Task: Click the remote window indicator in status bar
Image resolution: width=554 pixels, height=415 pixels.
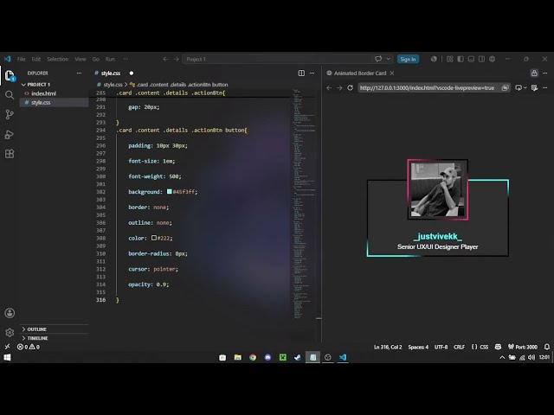Action: [8, 347]
